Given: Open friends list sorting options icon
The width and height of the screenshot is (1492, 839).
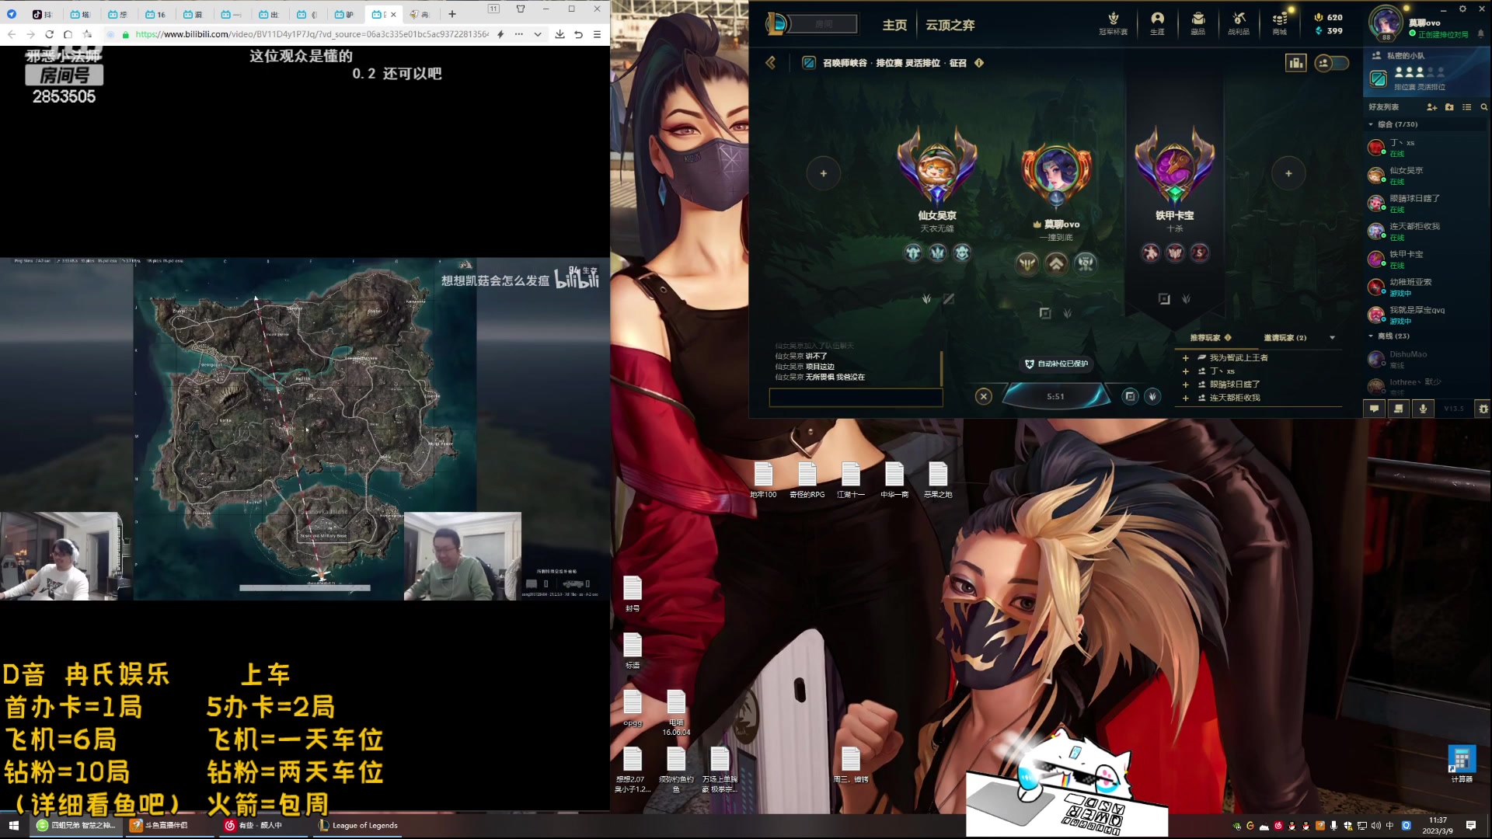Looking at the screenshot, I should [x=1466, y=107].
